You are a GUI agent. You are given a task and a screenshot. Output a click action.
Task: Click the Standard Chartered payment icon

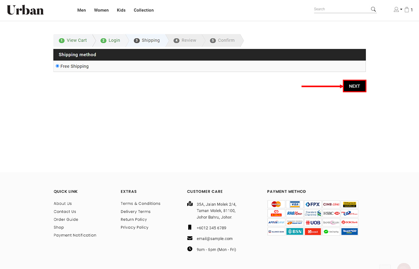pyautogui.click(x=313, y=213)
